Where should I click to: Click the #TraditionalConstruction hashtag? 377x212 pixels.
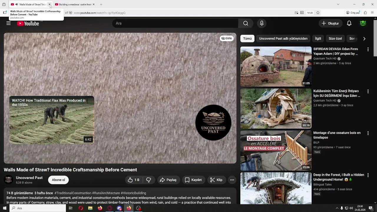click(73, 193)
